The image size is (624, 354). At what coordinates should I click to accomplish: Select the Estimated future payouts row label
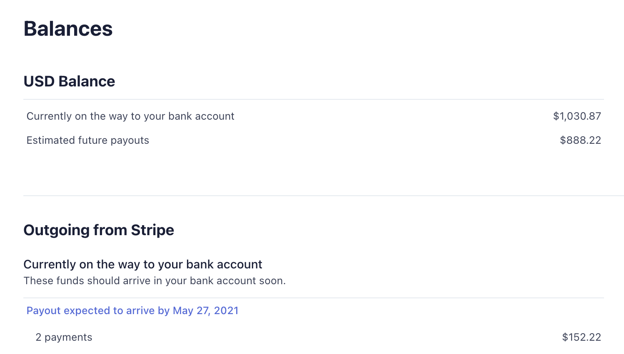pyautogui.click(x=88, y=140)
